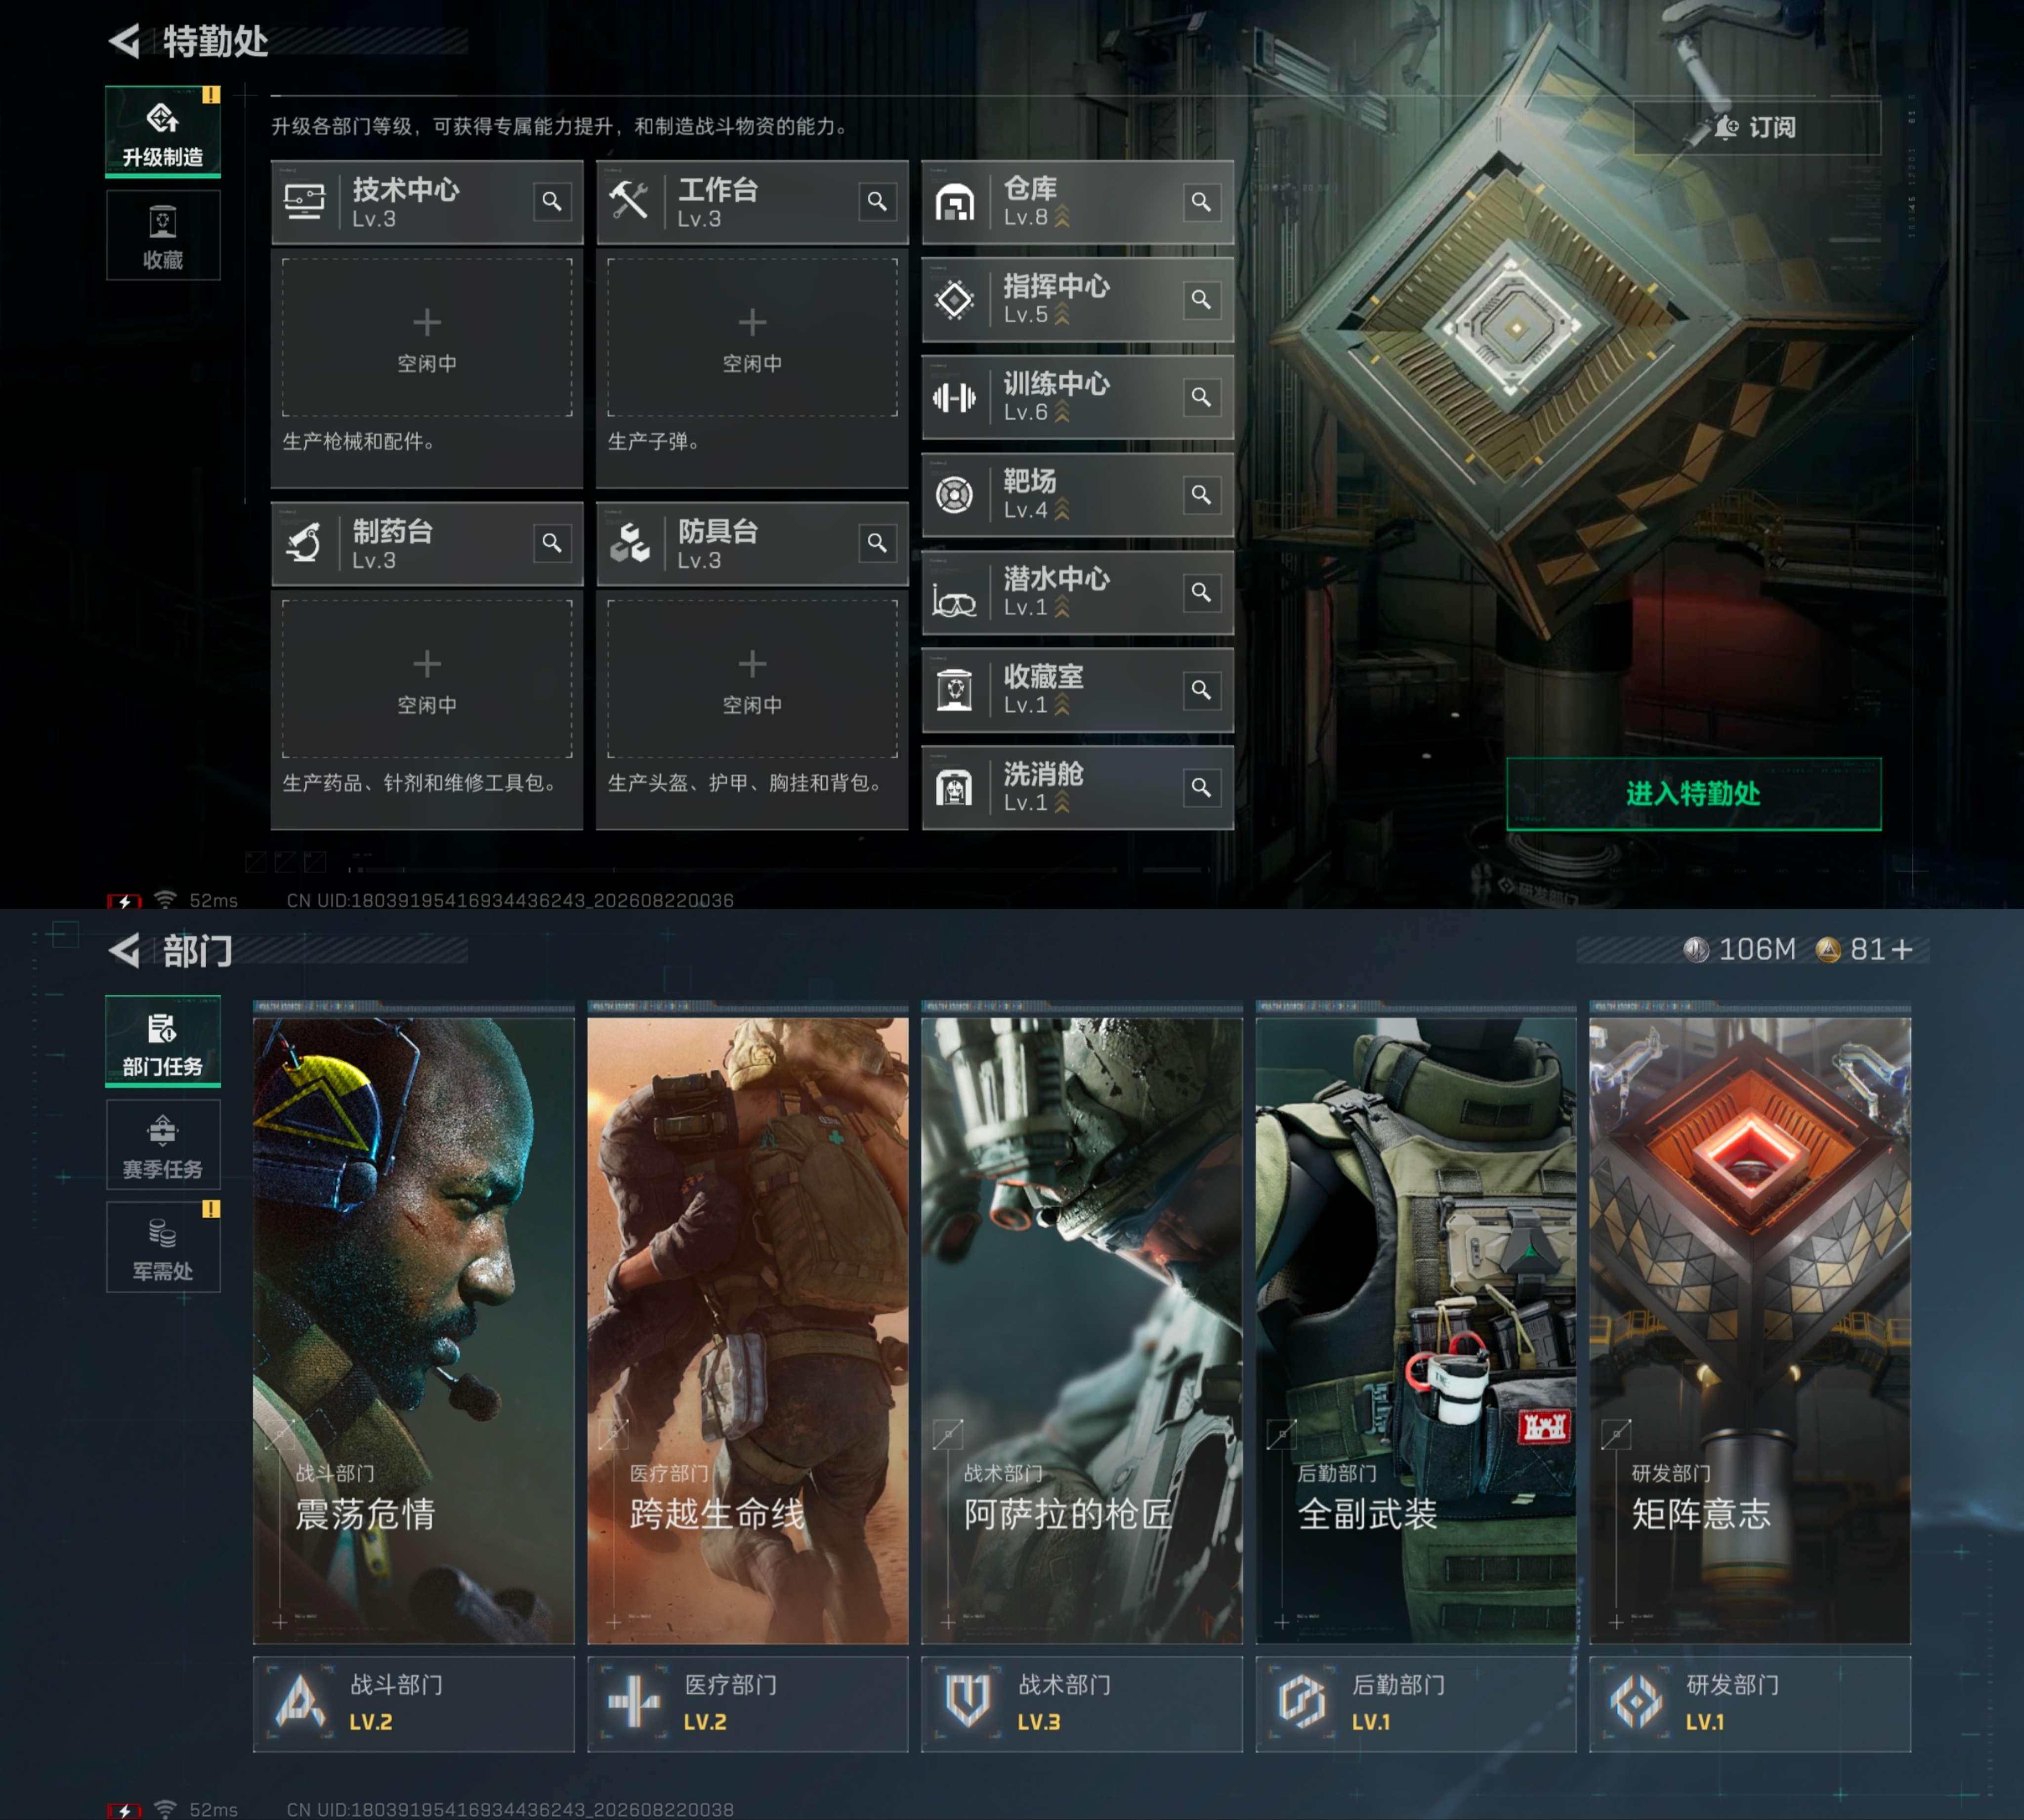This screenshot has height=1820, width=2024.
Task: Select 后勤部门 LV.1 button
Action: tap(1416, 1704)
